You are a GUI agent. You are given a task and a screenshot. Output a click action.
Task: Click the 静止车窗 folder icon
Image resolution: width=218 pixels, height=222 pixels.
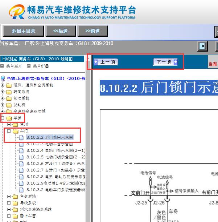pyautogui.click(x=15, y=216)
